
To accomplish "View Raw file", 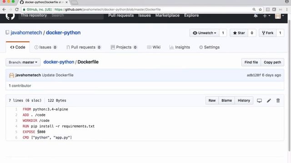I will pos(212,101).
